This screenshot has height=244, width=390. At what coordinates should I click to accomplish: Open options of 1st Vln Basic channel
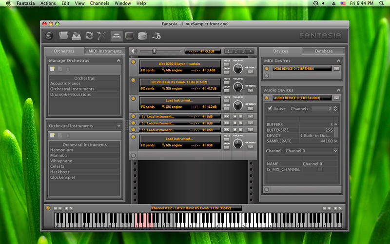[250, 90]
